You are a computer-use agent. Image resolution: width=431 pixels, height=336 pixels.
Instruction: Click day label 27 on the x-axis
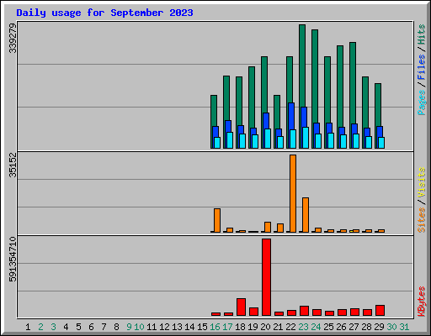pos(354,327)
